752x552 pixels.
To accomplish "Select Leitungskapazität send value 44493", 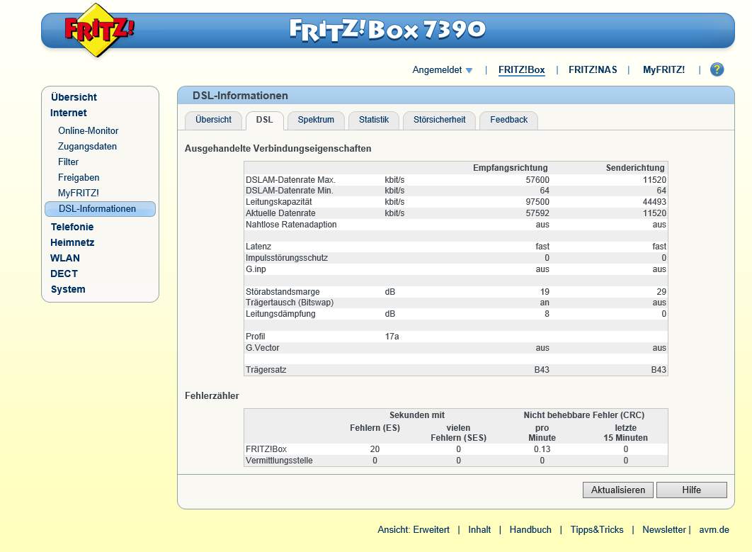I will pyautogui.click(x=654, y=202).
